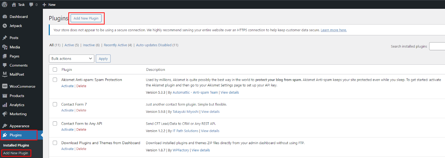This screenshot has height=158, width=445.
Task: Check the Contact Form to Any API checkbox
Action: (x=55, y=124)
